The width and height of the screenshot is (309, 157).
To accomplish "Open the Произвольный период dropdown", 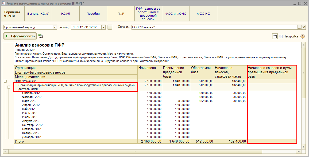I will click(x=55, y=27).
